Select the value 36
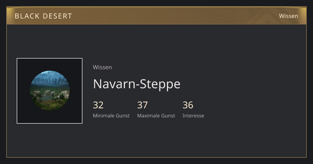This screenshot has height=164, width=313. [x=188, y=105]
